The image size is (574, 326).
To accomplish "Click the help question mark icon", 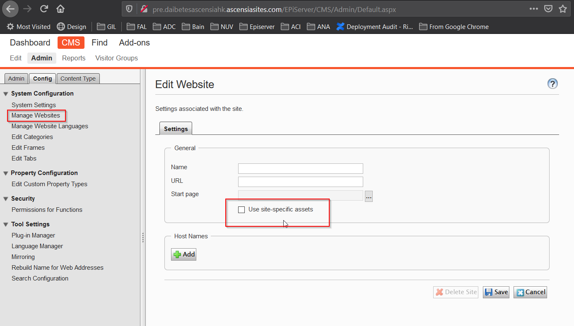I will pos(552,84).
